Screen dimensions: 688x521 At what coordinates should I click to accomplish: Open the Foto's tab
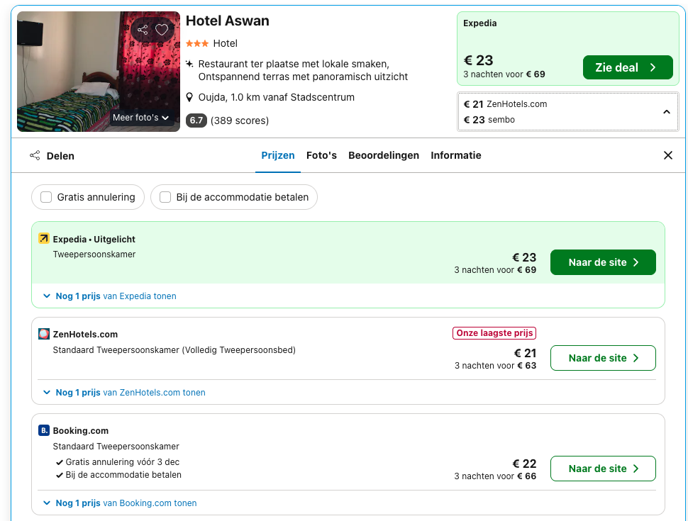click(321, 155)
